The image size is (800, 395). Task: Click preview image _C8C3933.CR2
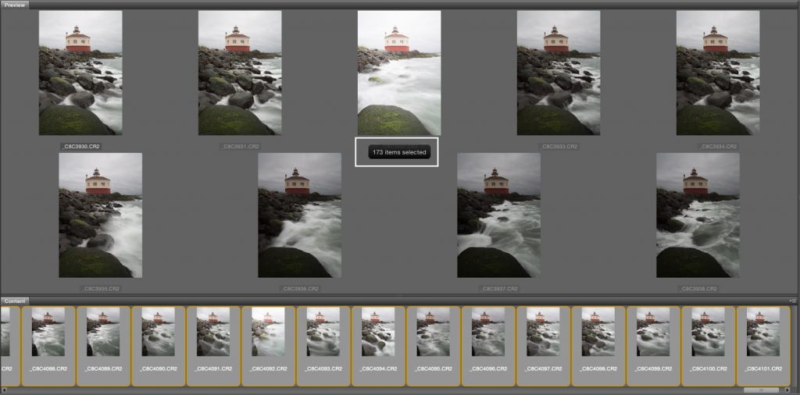click(559, 73)
